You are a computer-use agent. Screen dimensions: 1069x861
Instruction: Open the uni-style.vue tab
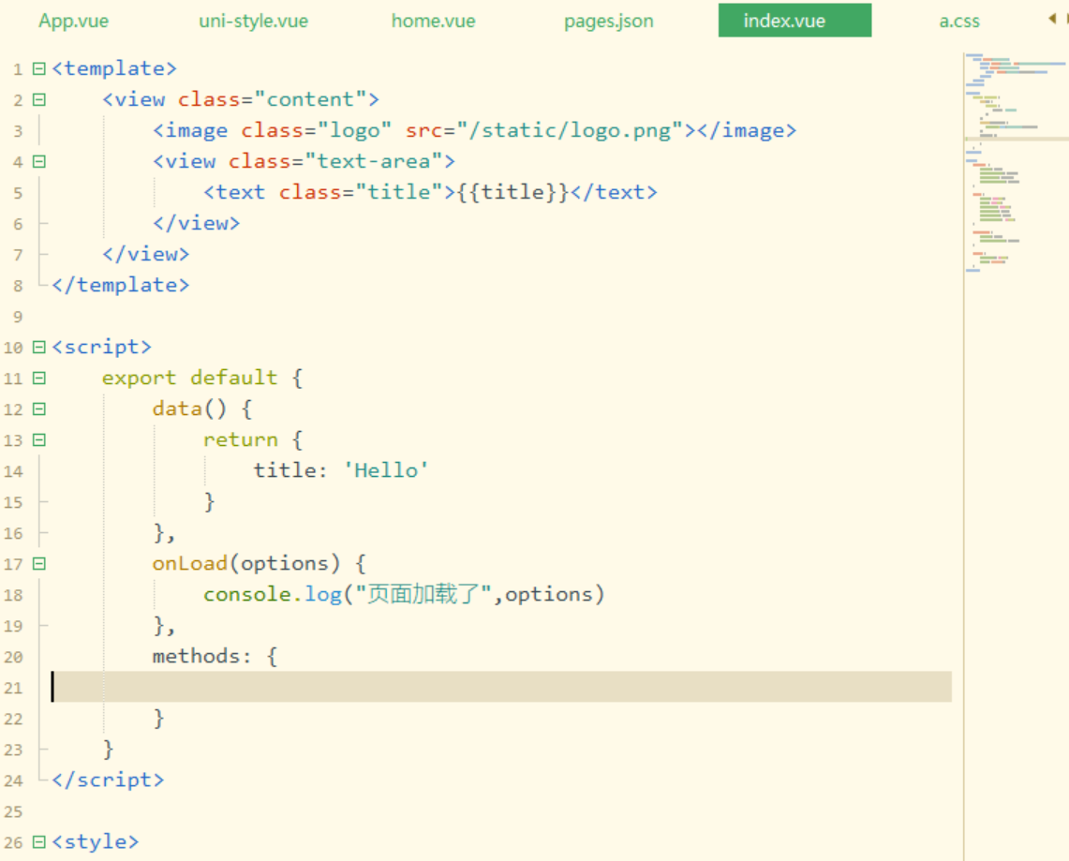tap(253, 21)
